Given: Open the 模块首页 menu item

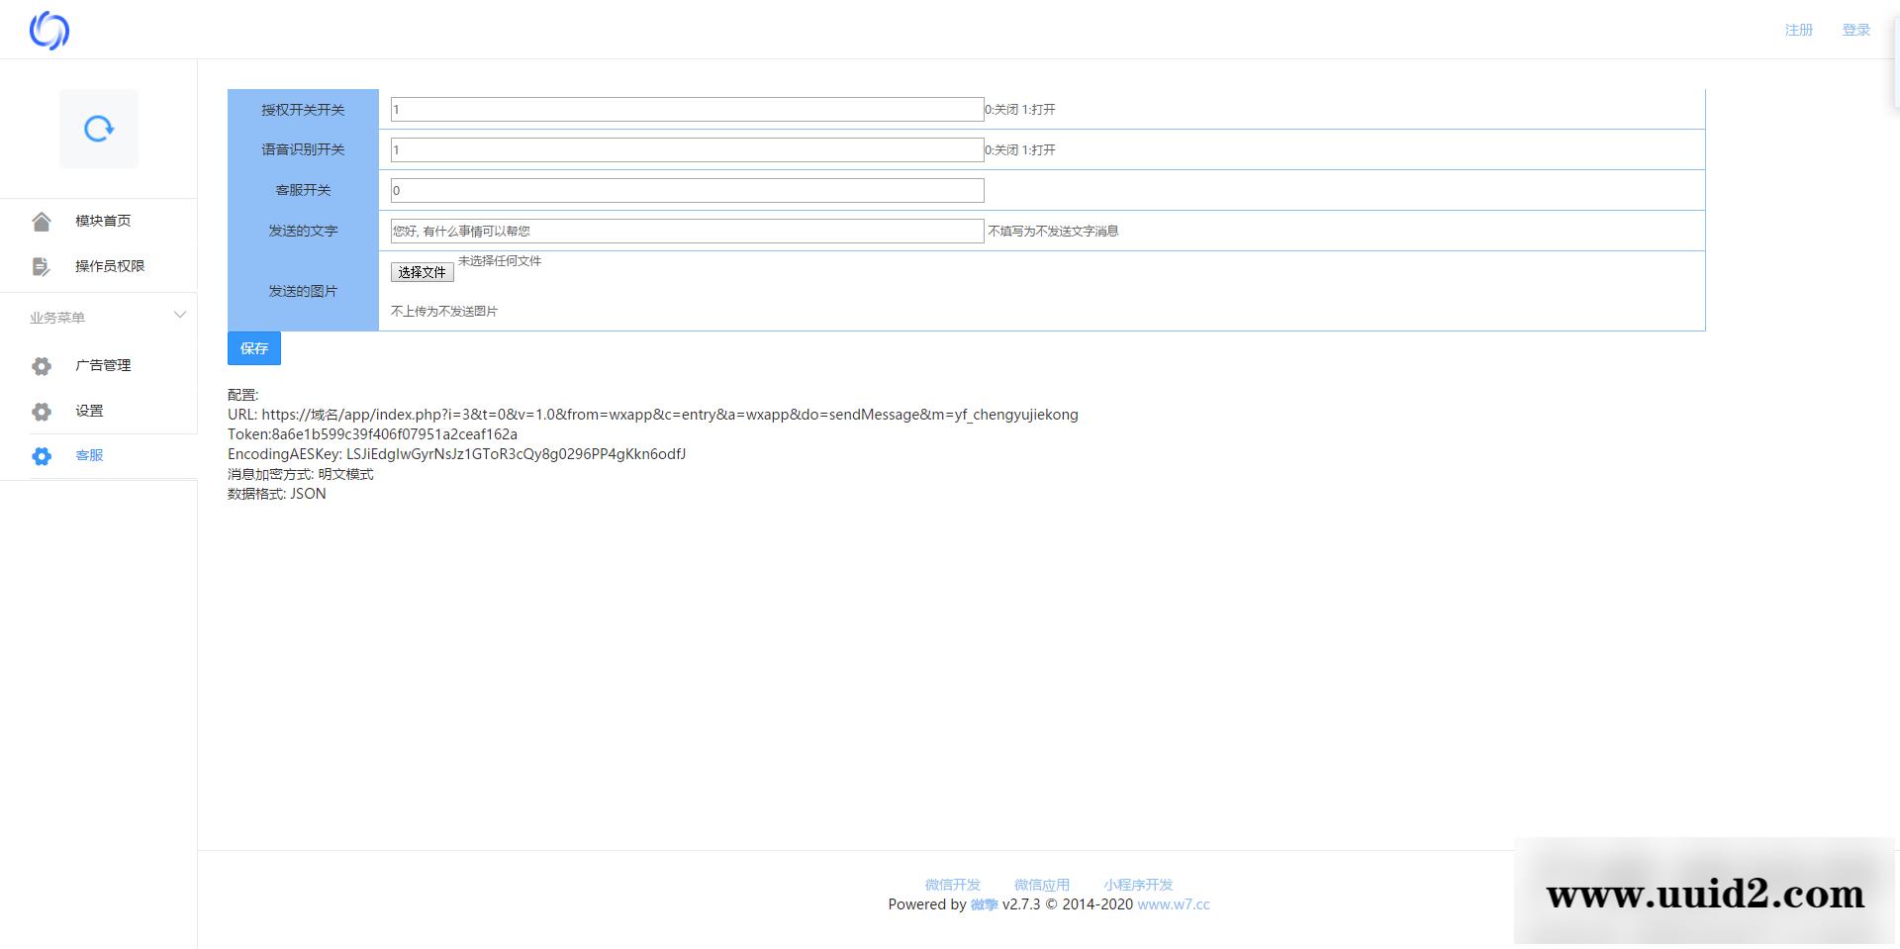Looking at the screenshot, I should (x=103, y=221).
